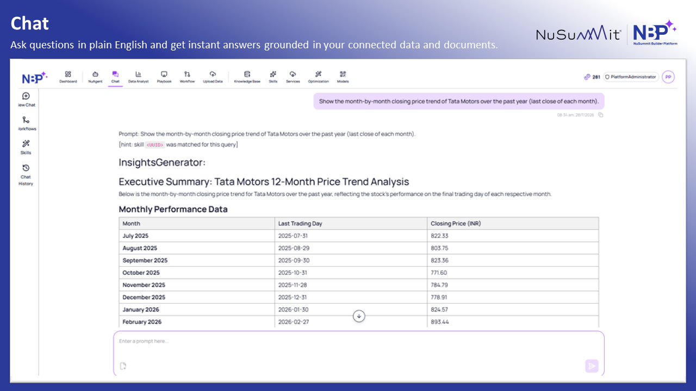Viewport: 696px width, 391px height.
Task: Select the 'October 2025' row cell
Action: coord(197,273)
